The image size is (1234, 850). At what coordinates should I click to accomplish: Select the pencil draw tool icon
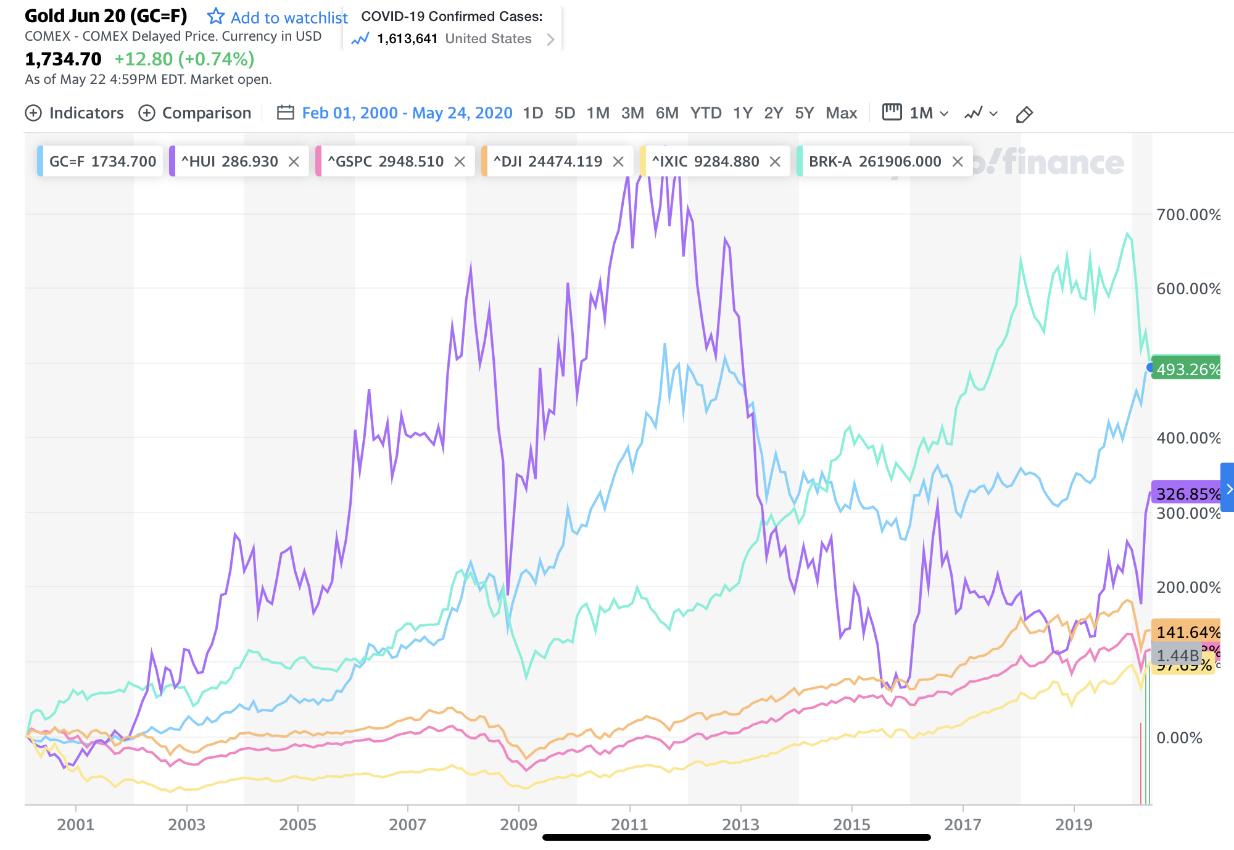(1024, 114)
